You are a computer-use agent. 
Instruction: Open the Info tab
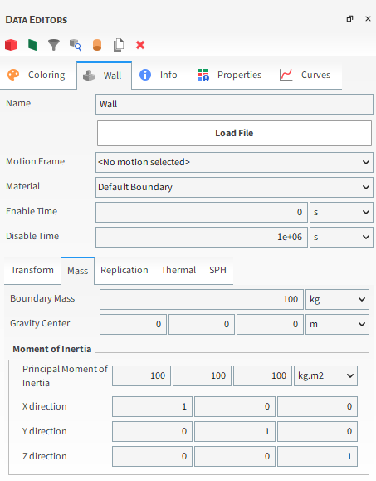tap(159, 75)
